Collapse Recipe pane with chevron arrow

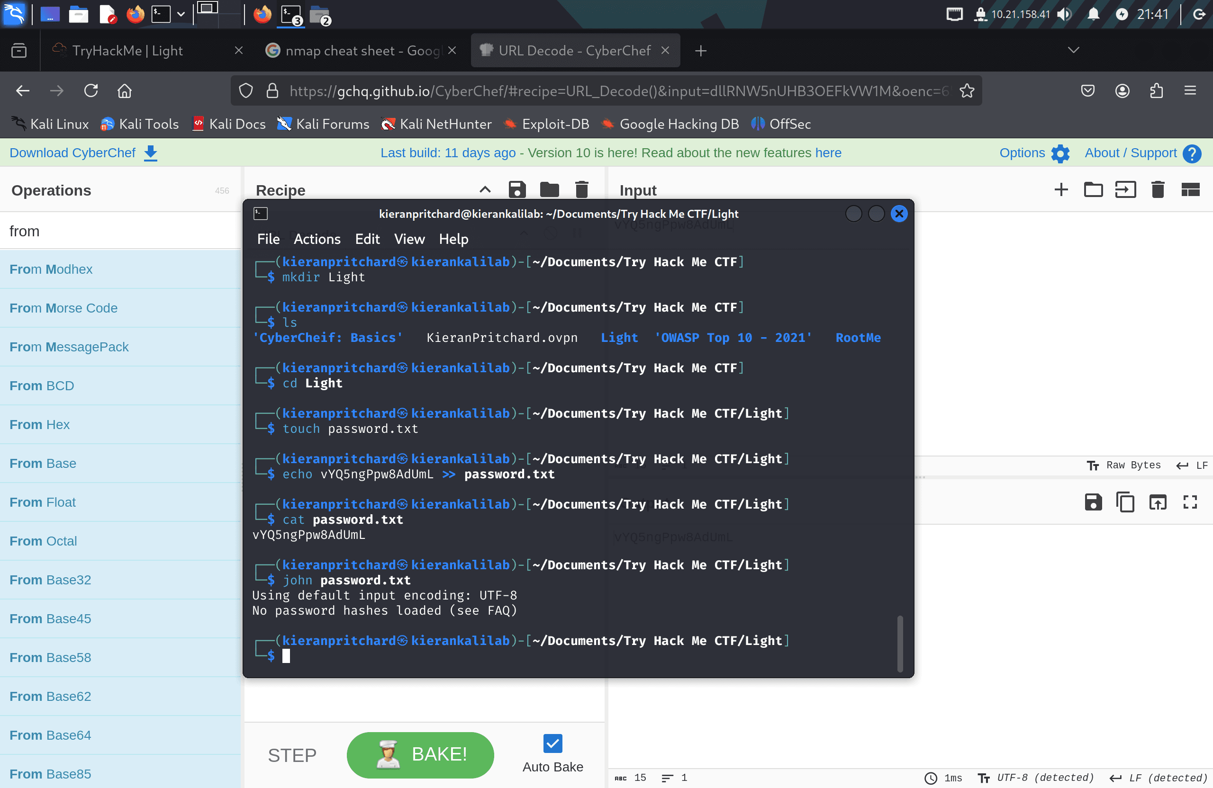(x=485, y=189)
